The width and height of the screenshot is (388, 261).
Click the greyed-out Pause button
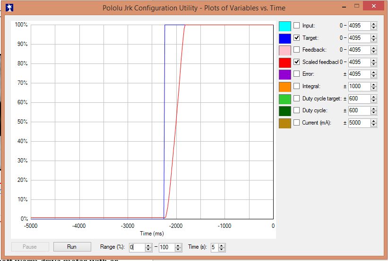[30, 247]
